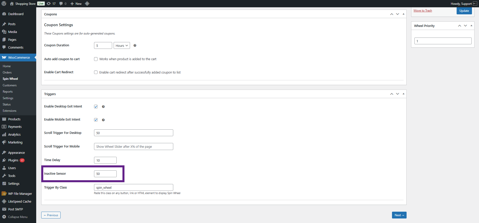Screen dimensions: 479x223
Task: Uncheck Enable Desktop Exit Intent
Action: coord(96,107)
